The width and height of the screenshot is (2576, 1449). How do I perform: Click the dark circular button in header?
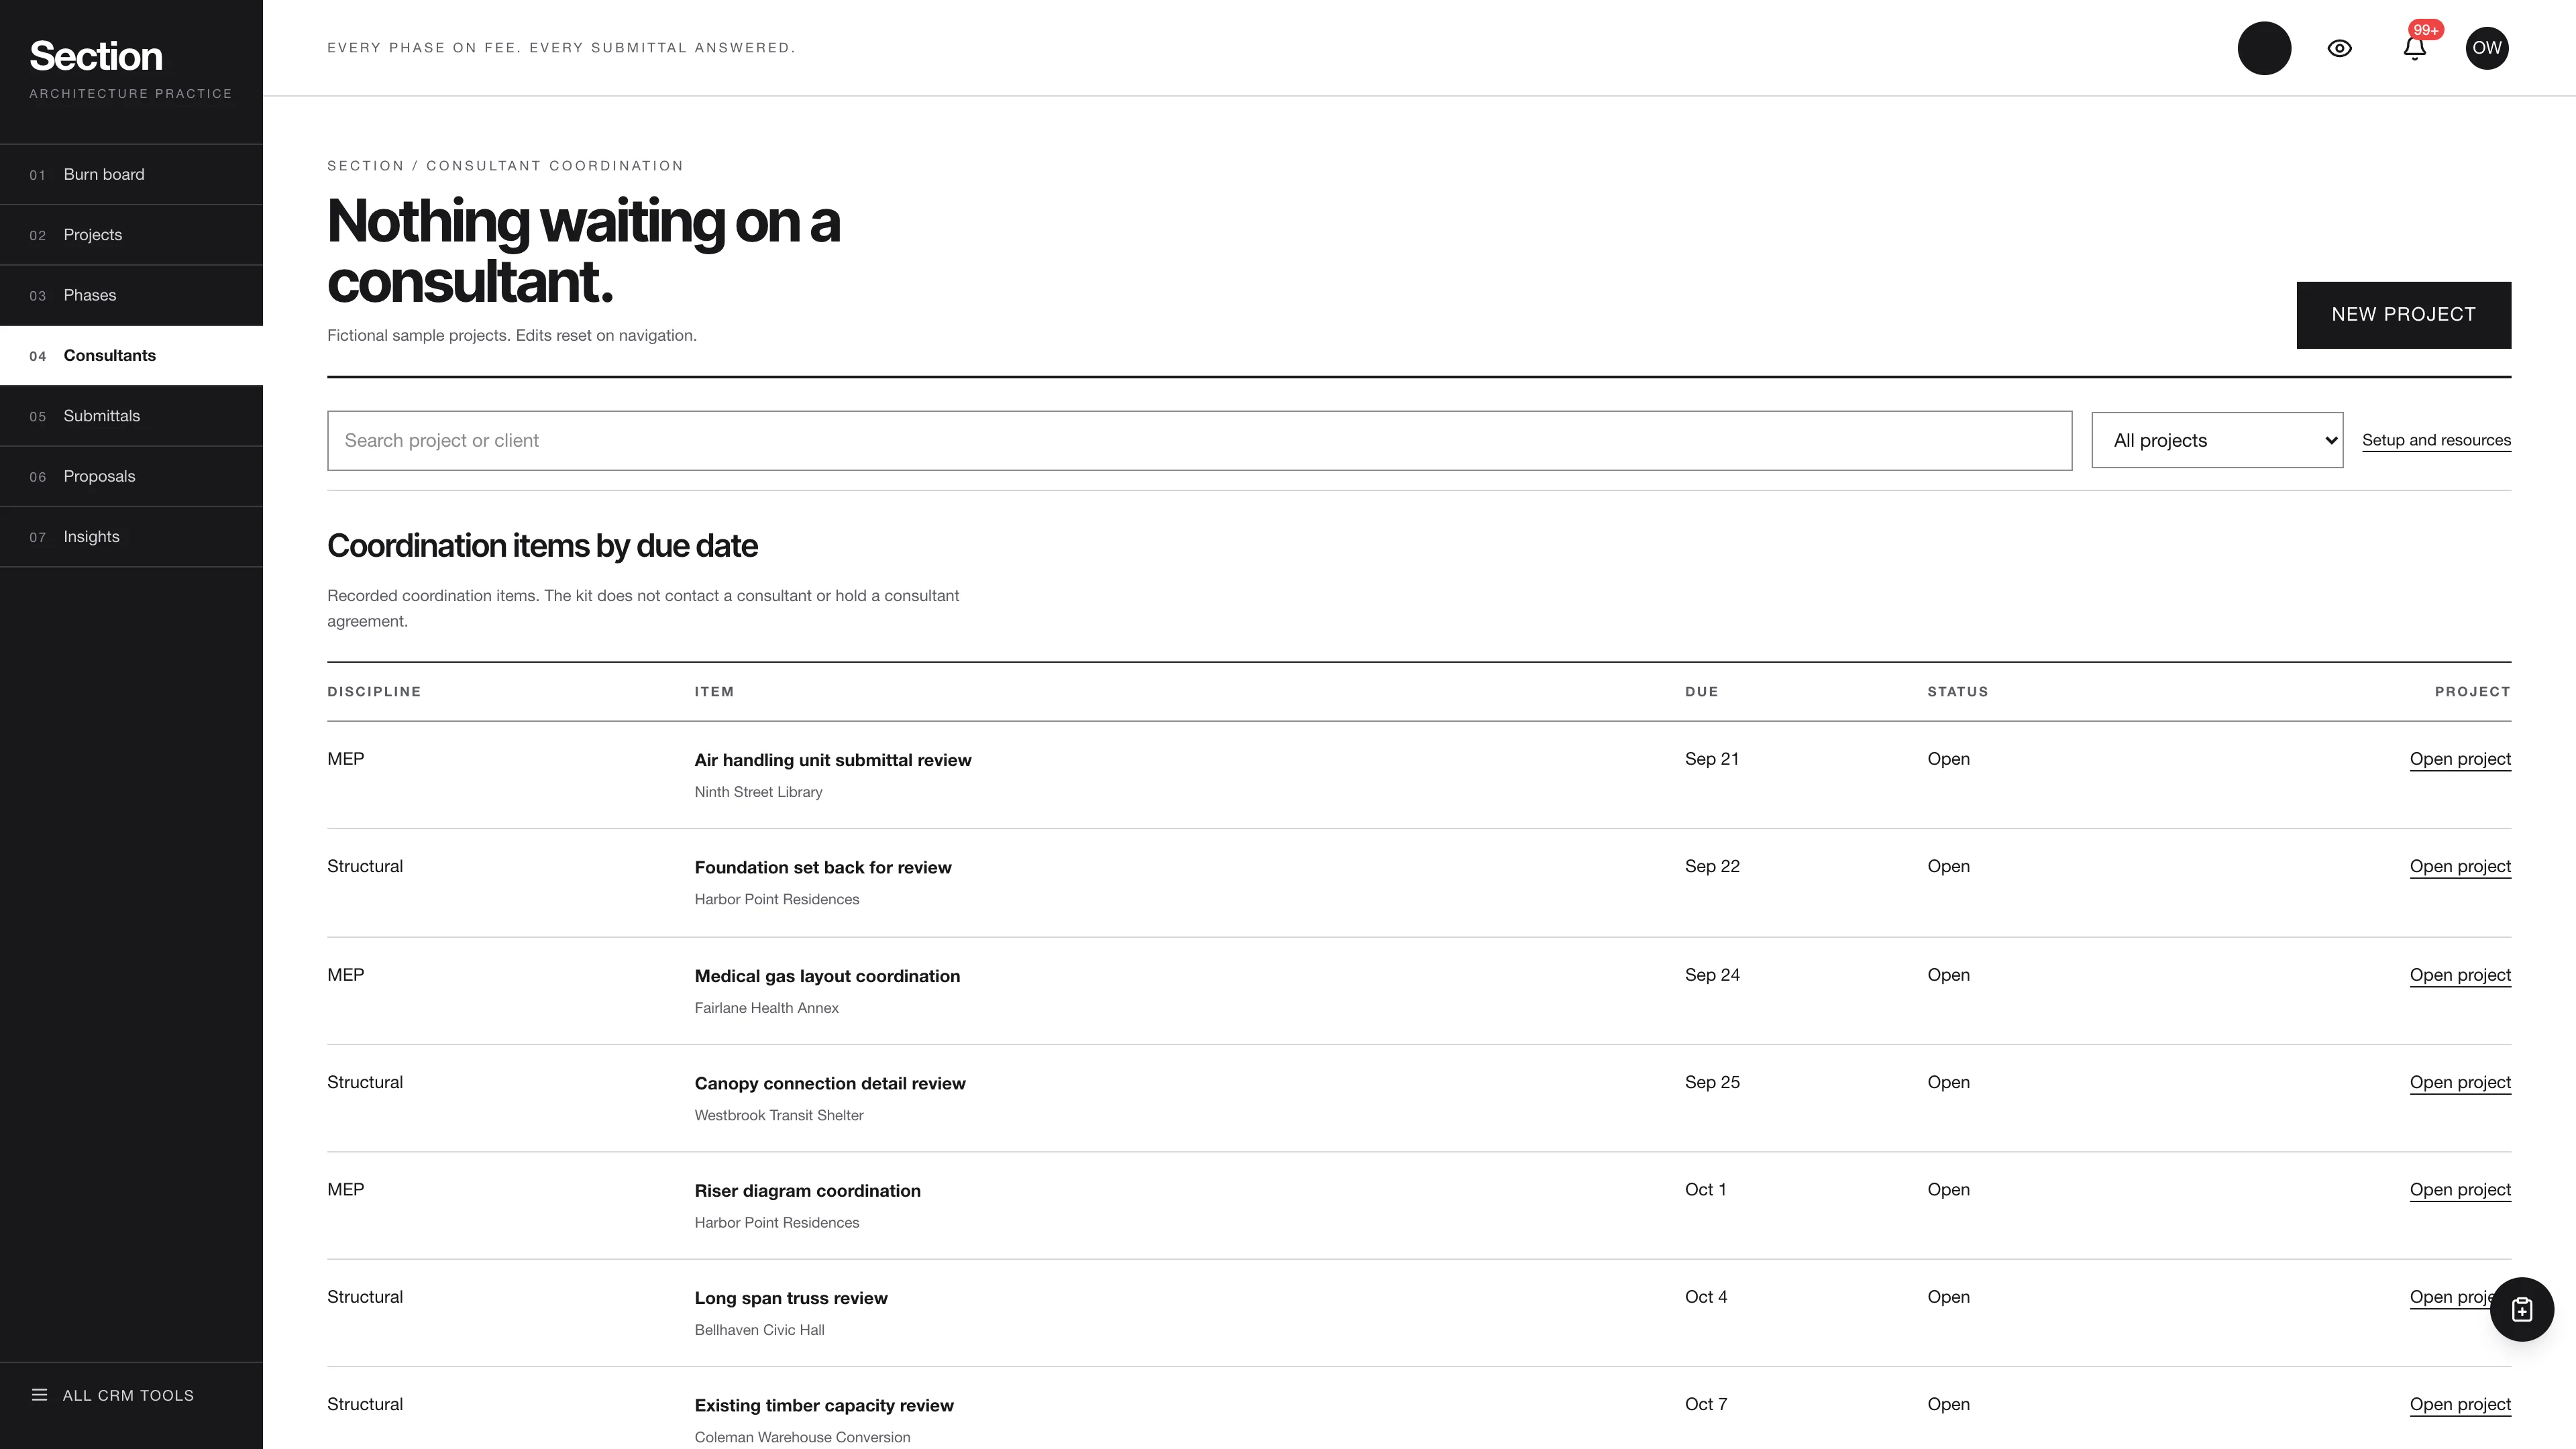coord(2264,48)
